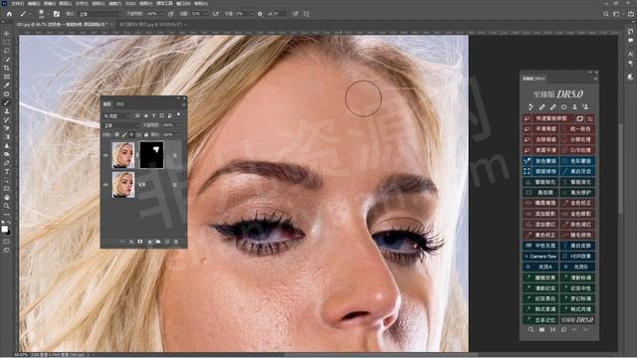
Task: Open the Help menu
Action: pyautogui.click(x=201, y=3)
